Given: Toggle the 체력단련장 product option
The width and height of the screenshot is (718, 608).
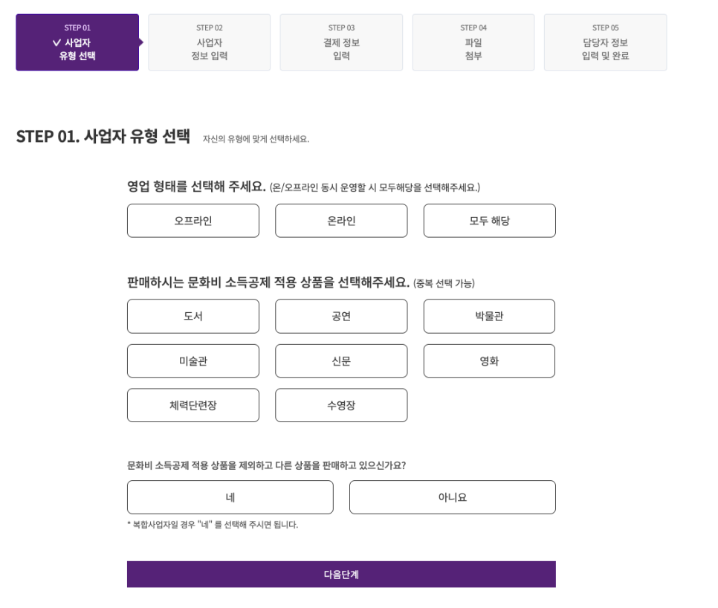Looking at the screenshot, I should coord(193,405).
